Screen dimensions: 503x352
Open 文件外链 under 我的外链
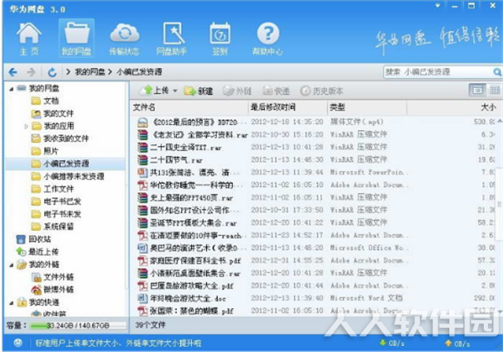(x=53, y=277)
